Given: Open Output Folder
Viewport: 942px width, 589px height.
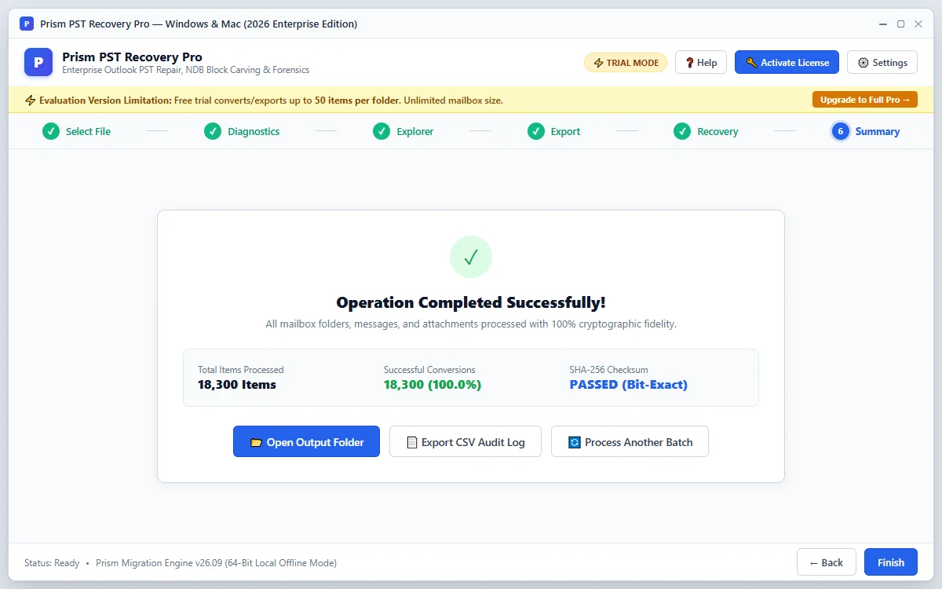Looking at the screenshot, I should (x=306, y=442).
